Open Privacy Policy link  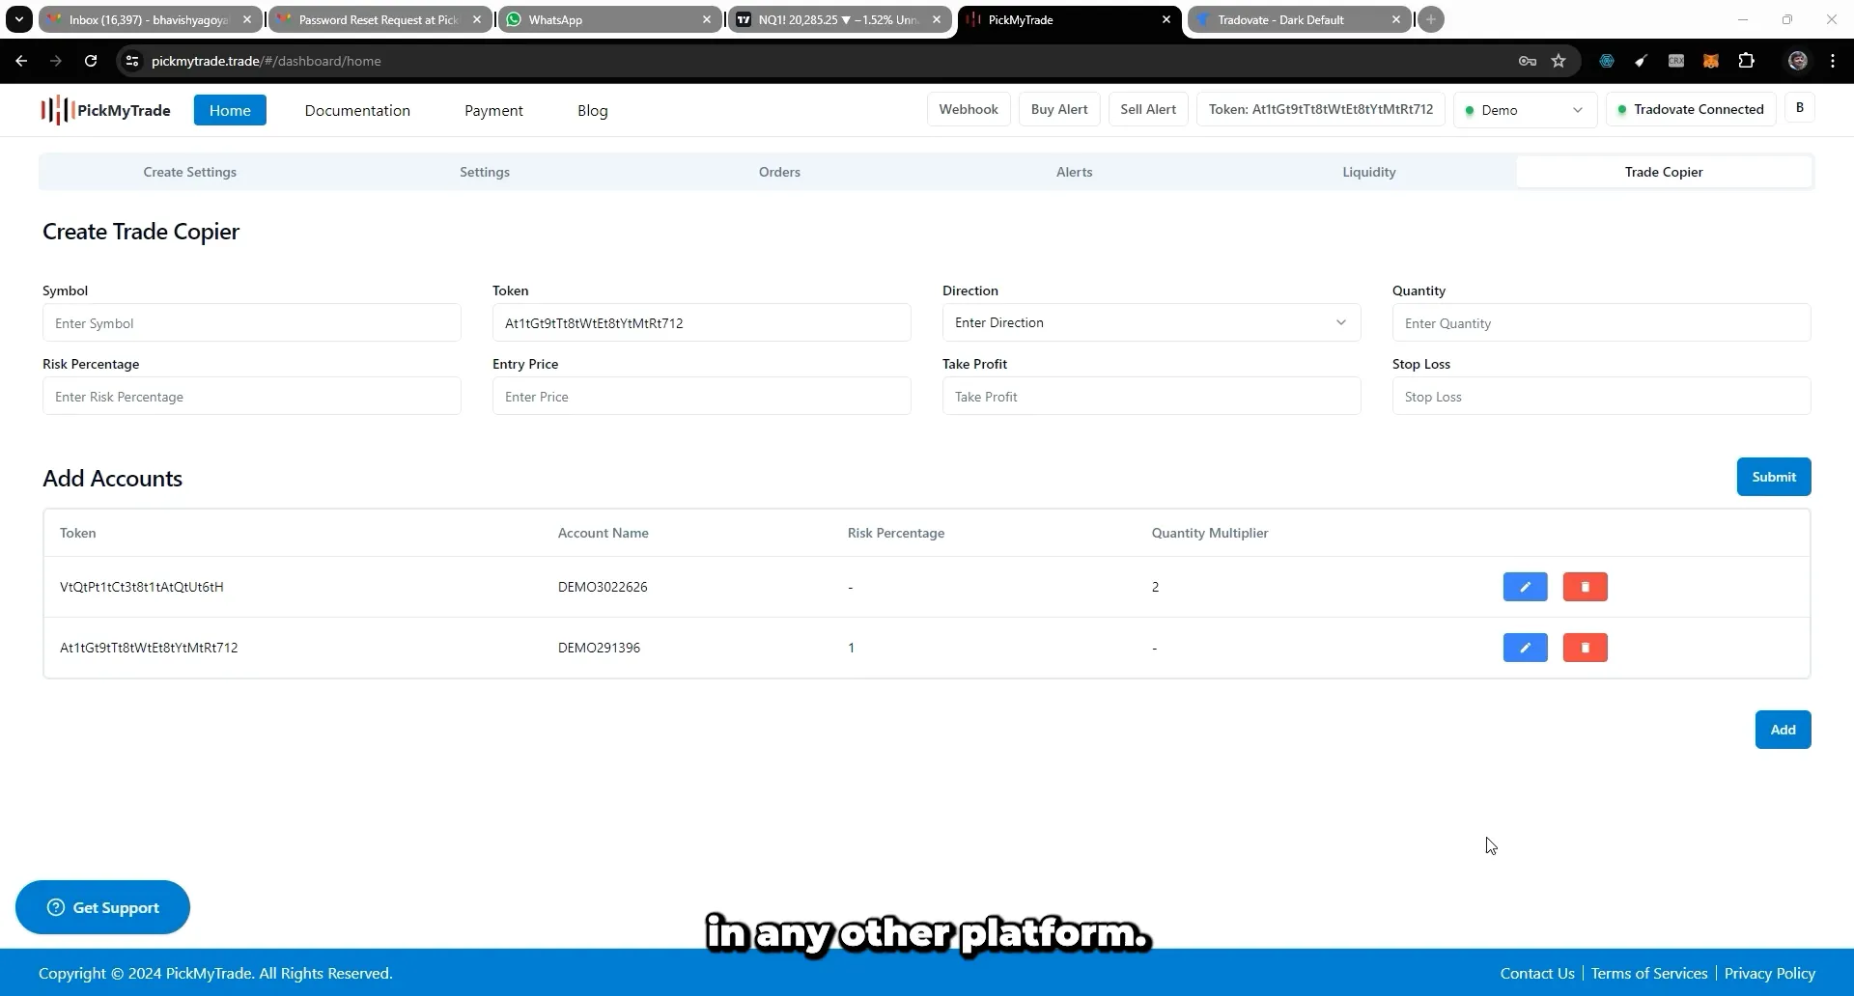pos(1770,973)
